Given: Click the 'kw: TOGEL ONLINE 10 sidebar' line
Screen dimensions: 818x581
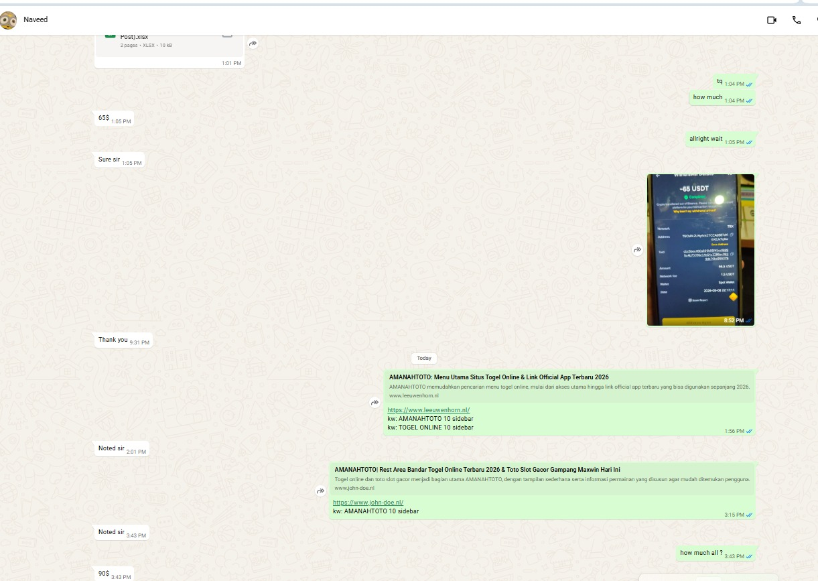Looking at the screenshot, I should click(431, 428).
